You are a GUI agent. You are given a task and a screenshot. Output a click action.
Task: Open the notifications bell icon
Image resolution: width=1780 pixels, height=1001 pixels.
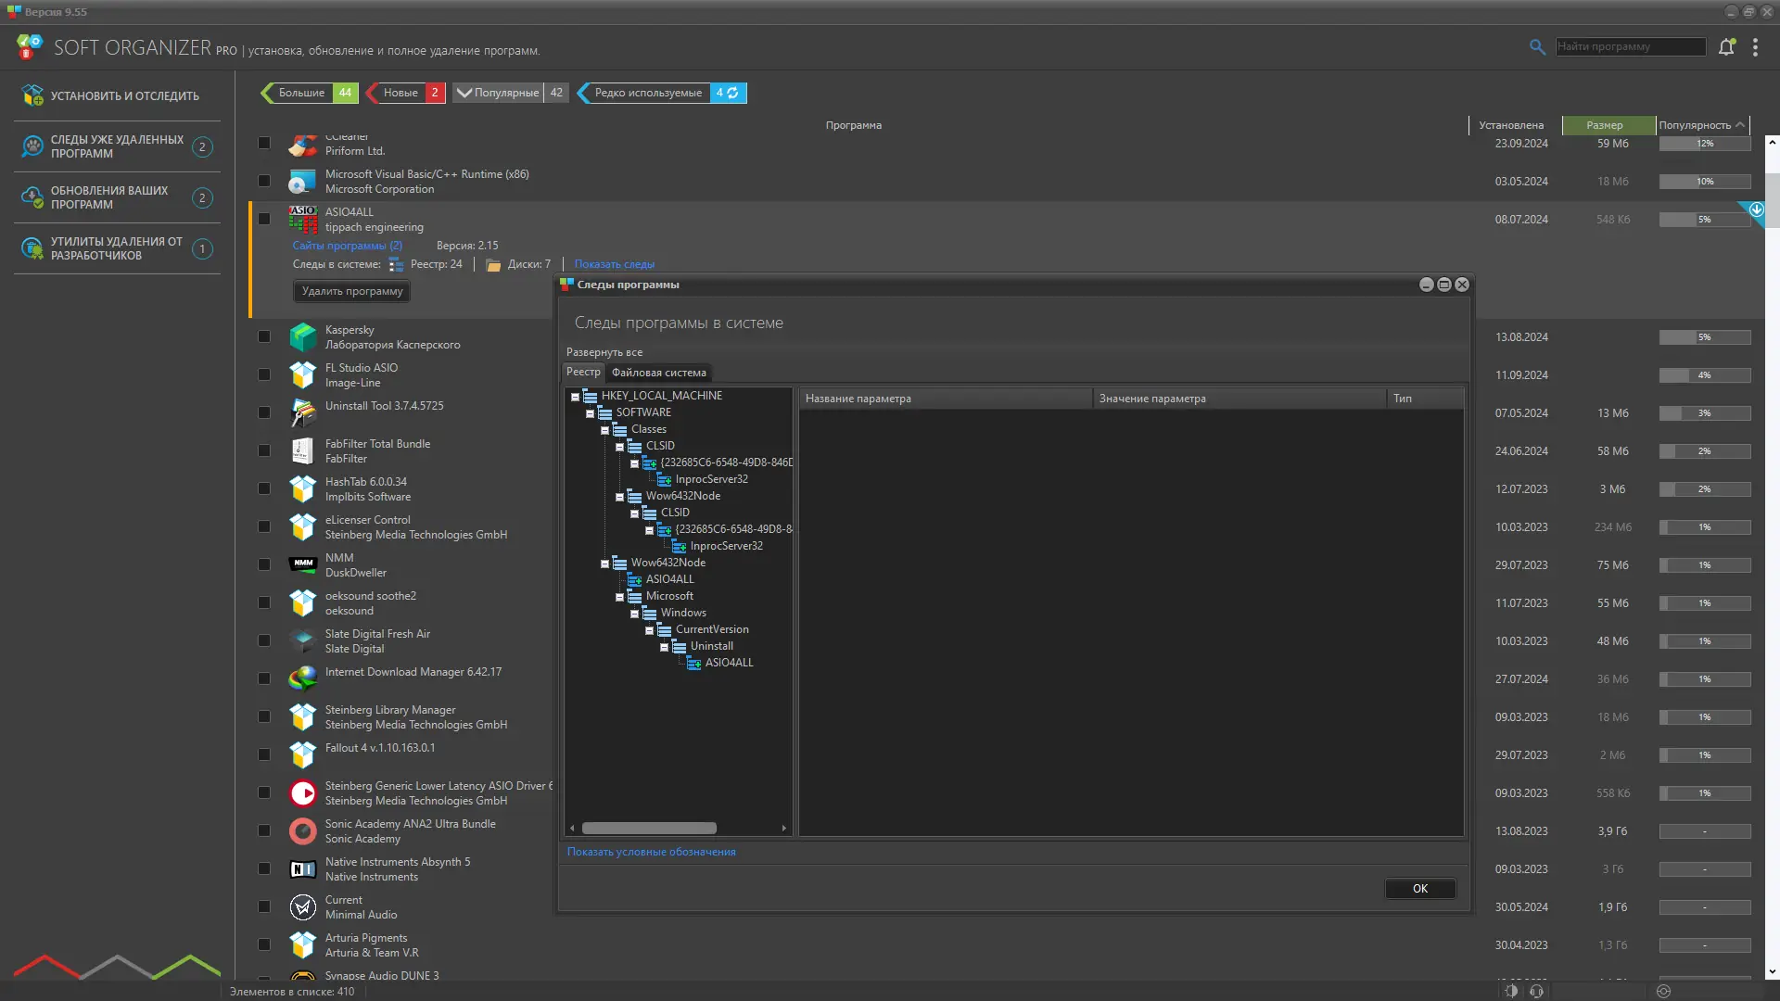point(1726,47)
